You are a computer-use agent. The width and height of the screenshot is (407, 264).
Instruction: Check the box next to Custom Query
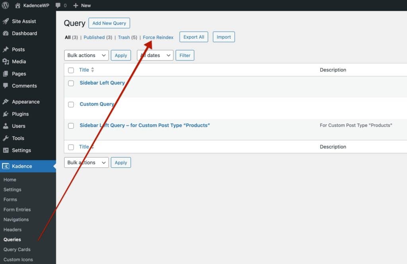[x=71, y=104]
